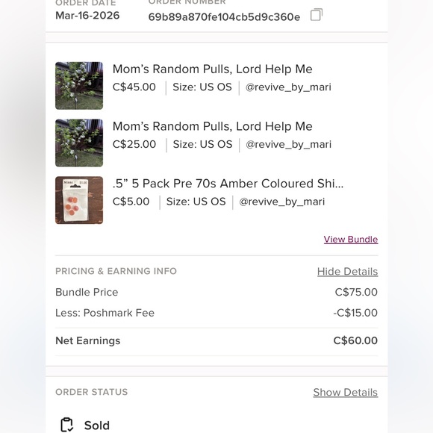433x433 pixels.
Task: Expand order status with Show Details
Action: [346, 392]
